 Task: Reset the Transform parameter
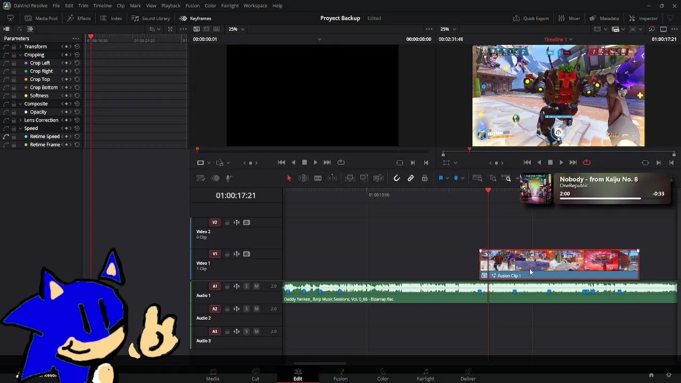tap(77, 47)
